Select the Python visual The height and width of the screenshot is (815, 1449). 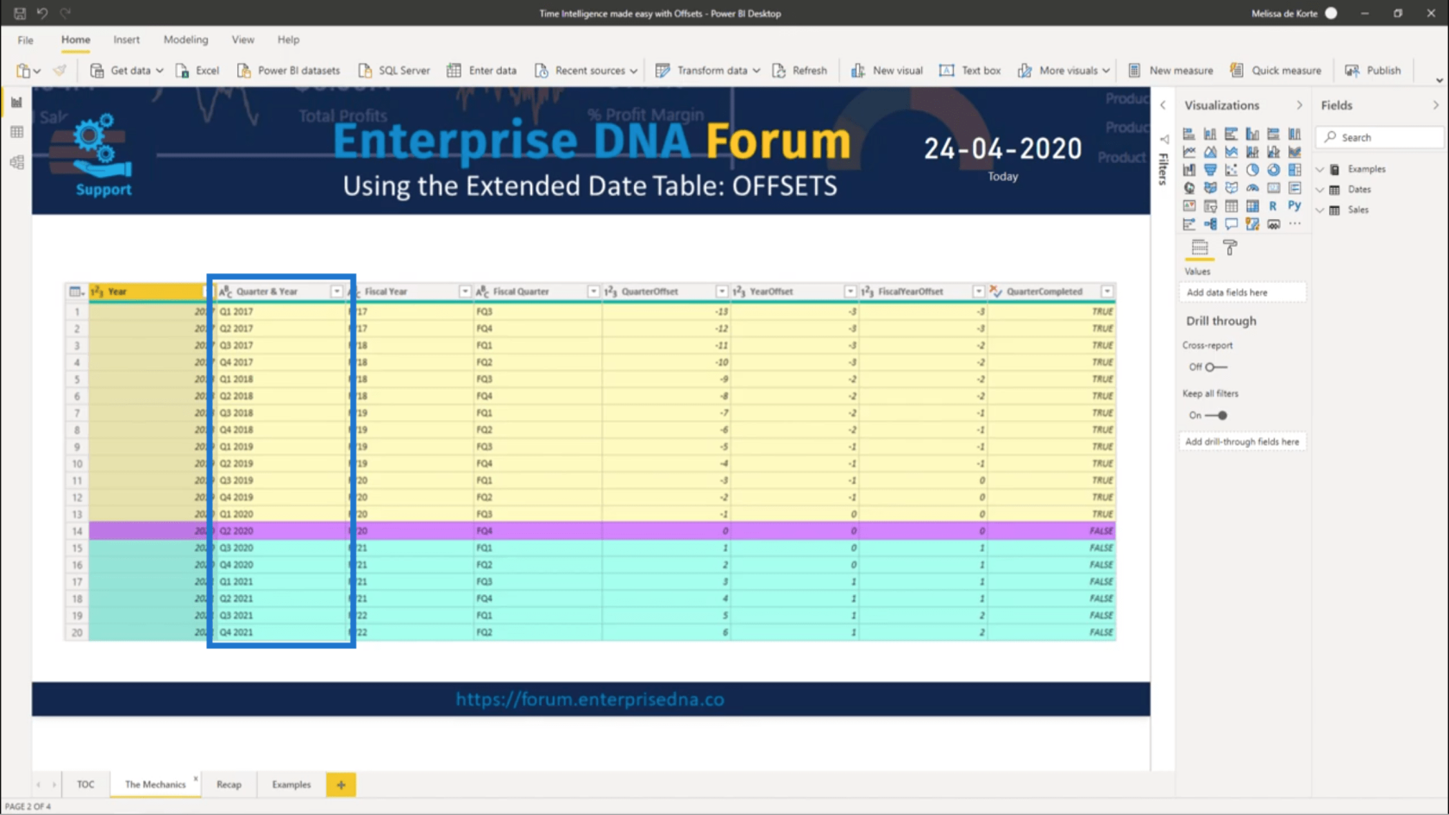coord(1295,205)
